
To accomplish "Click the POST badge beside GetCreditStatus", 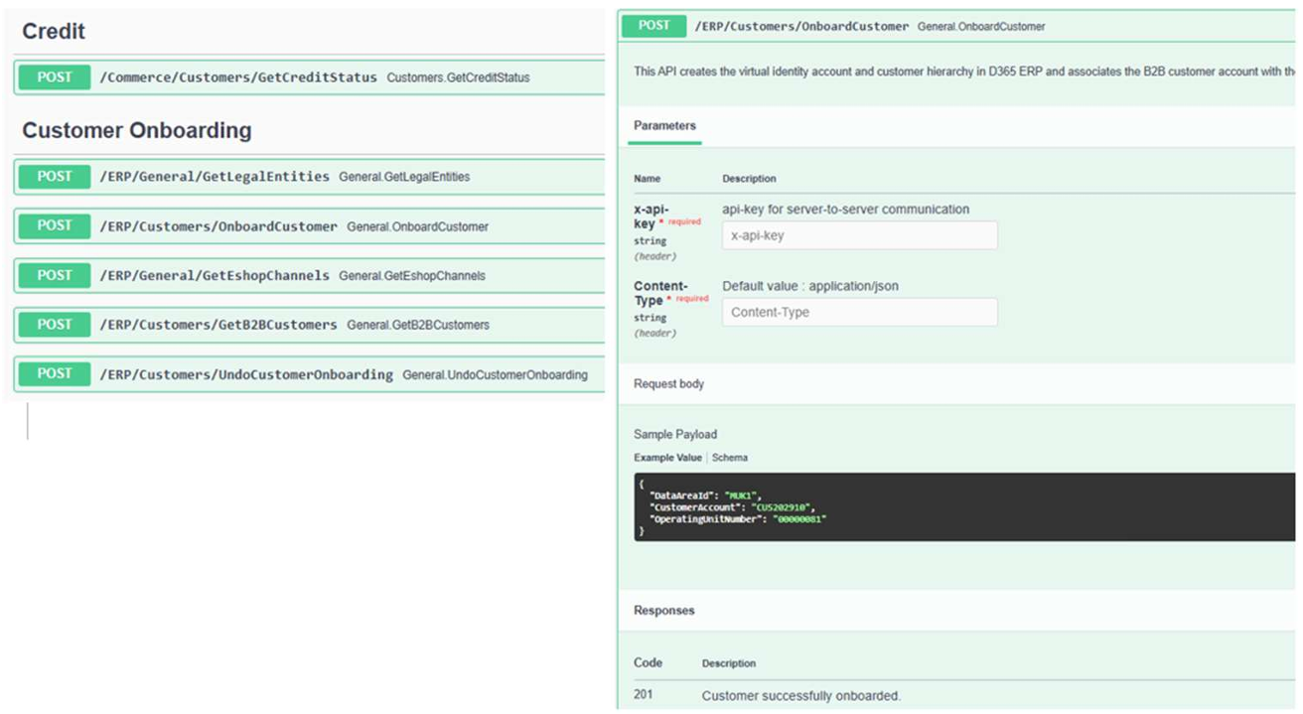I will (55, 77).
